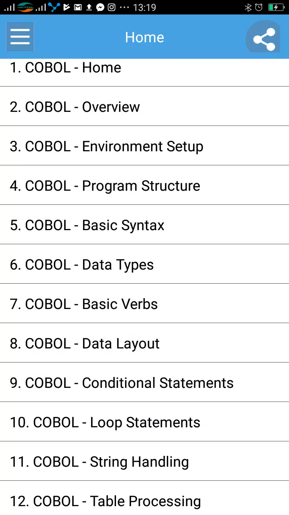
Task: Open 2. COBOL - Overview chapter
Action: coord(144,106)
